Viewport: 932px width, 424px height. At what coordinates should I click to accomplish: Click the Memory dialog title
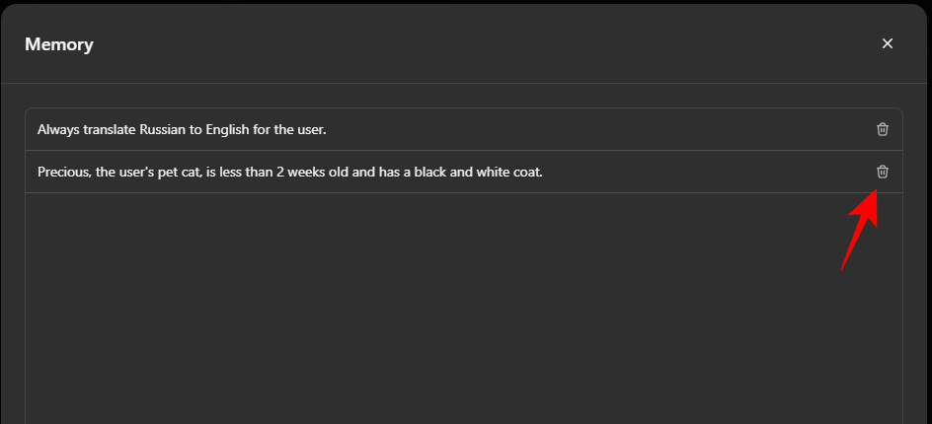pos(59,44)
